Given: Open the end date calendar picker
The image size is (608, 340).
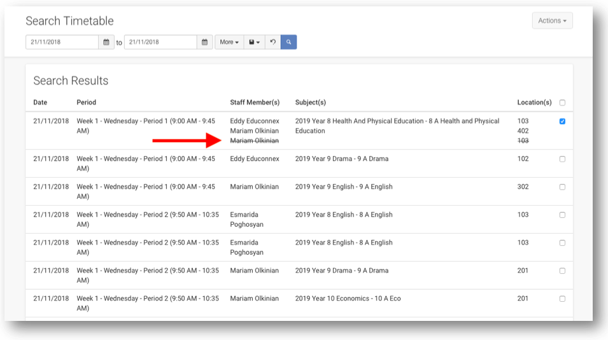Looking at the screenshot, I should 205,42.
